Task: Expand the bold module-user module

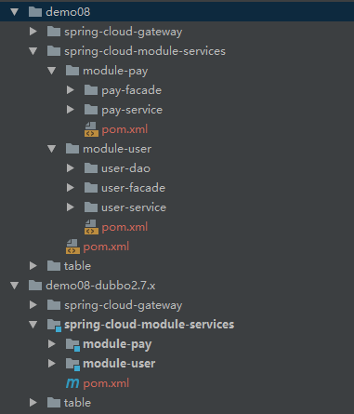Action: click(x=52, y=364)
